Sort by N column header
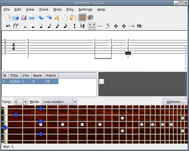 point(5,75)
